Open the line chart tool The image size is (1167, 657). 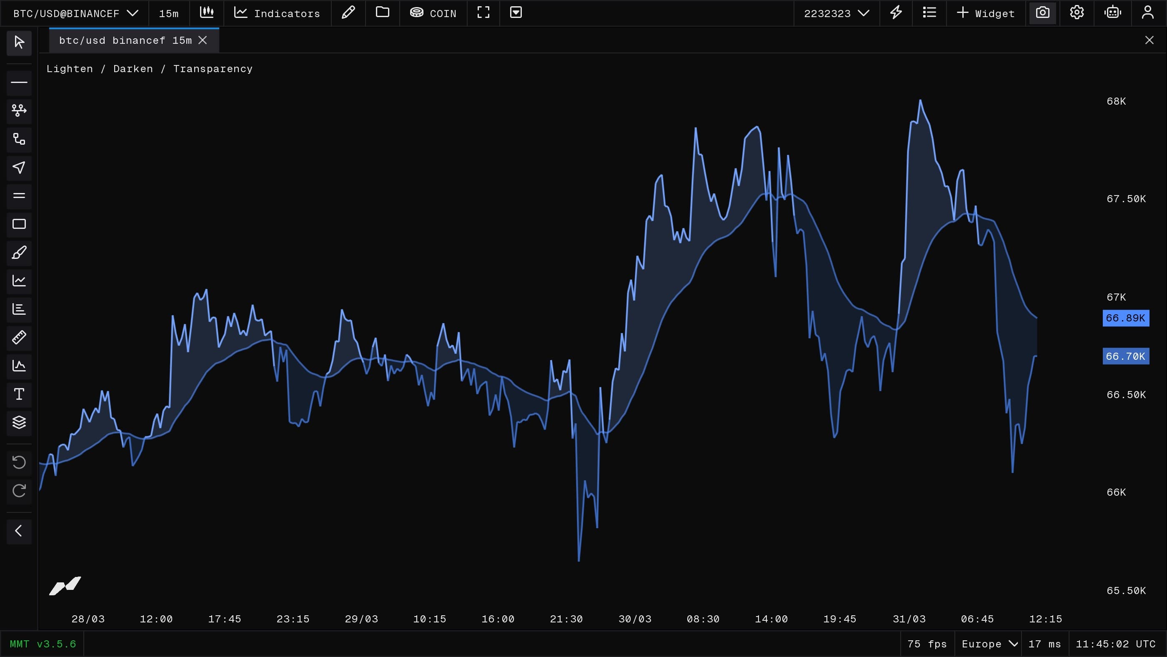click(x=19, y=281)
